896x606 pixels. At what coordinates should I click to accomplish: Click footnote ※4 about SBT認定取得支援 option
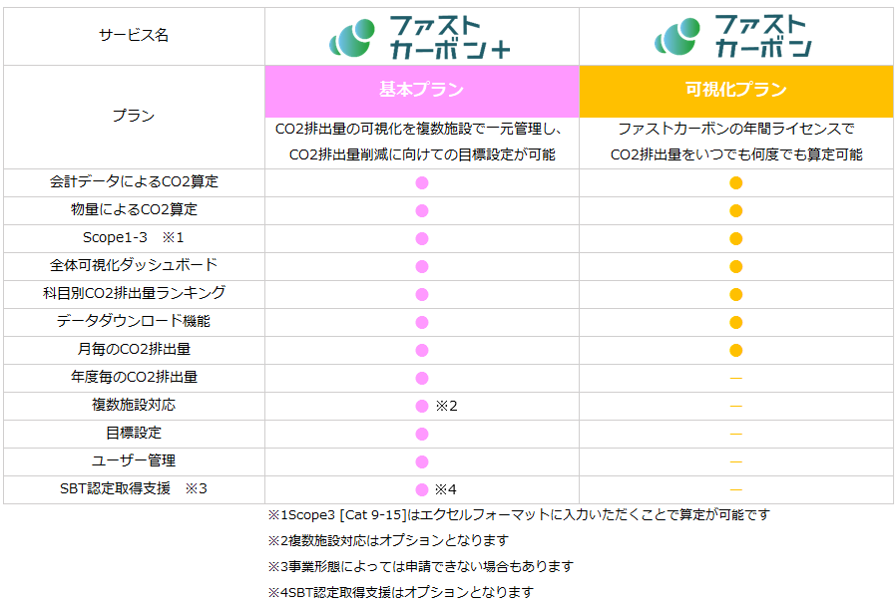(x=400, y=592)
